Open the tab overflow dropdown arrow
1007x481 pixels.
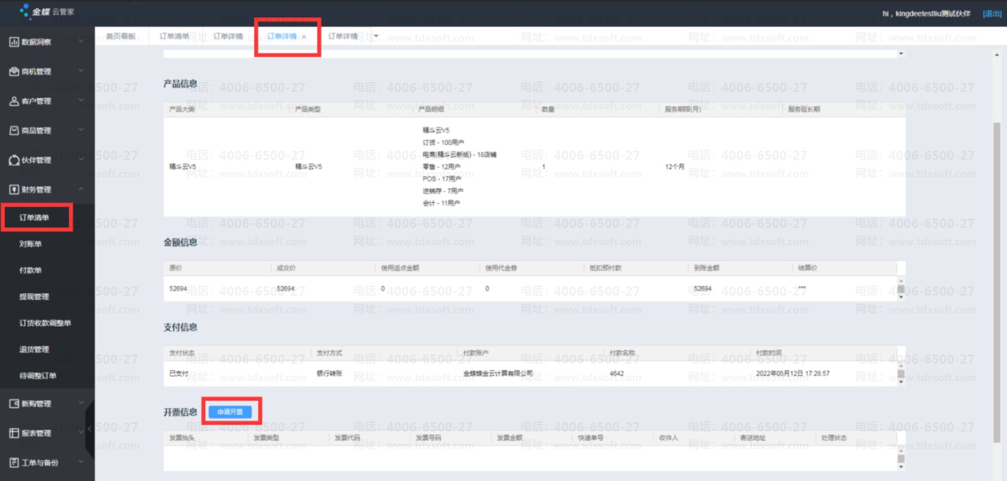tap(376, 36)
